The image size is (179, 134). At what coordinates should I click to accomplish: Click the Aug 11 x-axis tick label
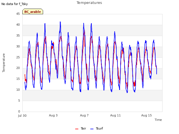(116, 115)
